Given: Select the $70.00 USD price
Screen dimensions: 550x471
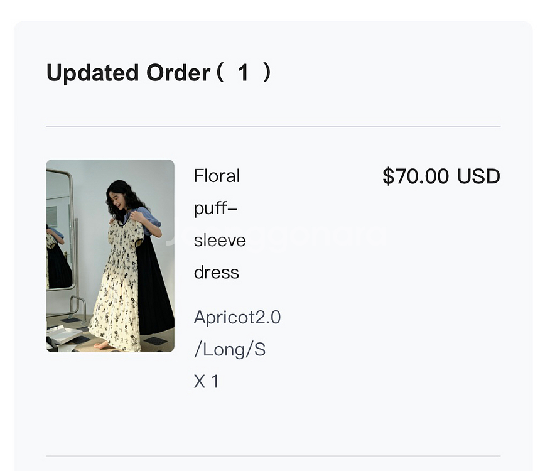Looking at the screenshot, I should (x=441, y=176).
